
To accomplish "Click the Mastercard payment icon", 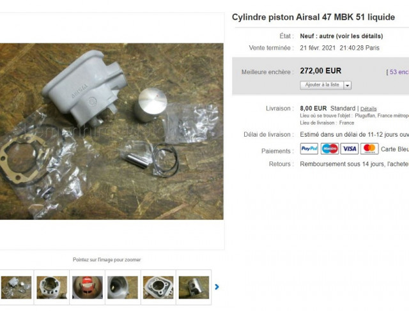I will click(369, 149).
